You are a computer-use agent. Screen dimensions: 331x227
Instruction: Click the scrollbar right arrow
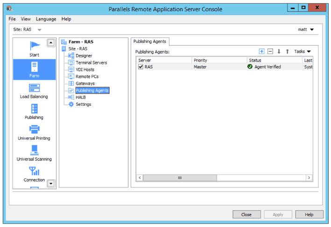click(309, 178)
